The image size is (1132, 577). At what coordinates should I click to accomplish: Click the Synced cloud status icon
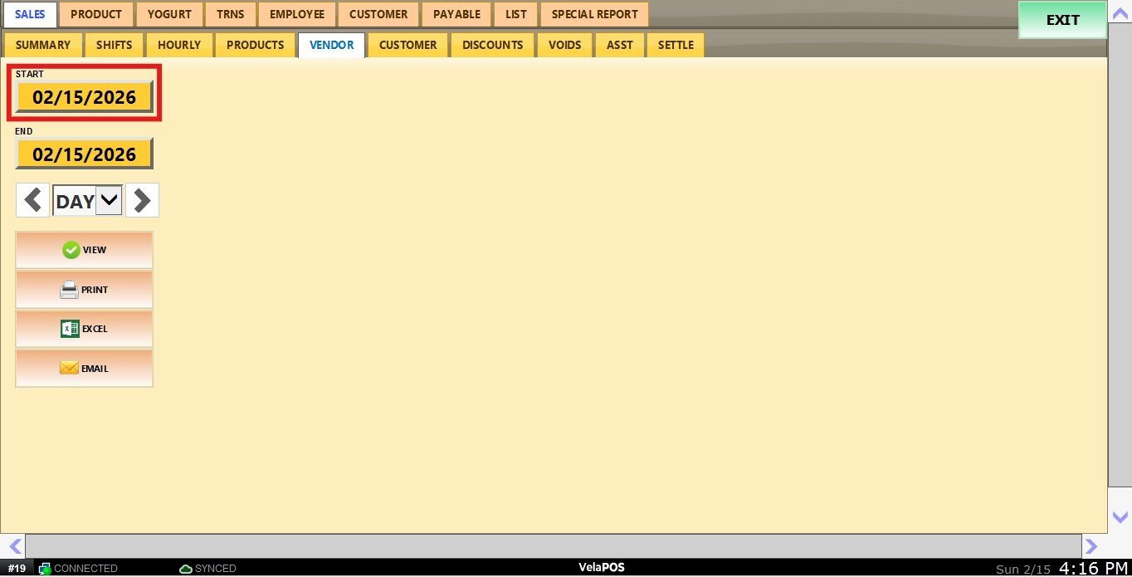coord(186,569)
